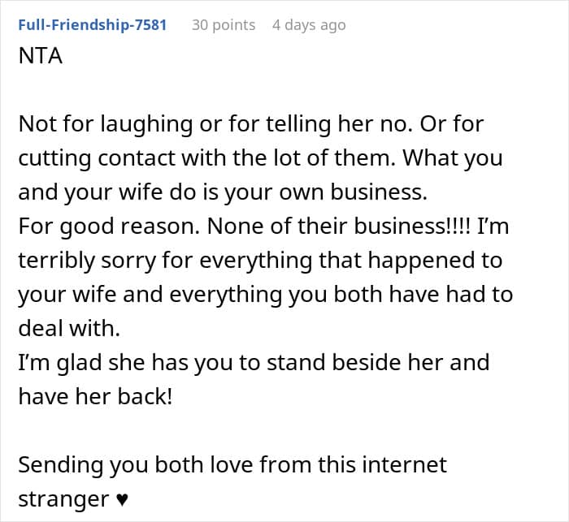The width and height of the screenshot is (569, 522).
Task: Click the 30 points score
Action: click(224, 25)
